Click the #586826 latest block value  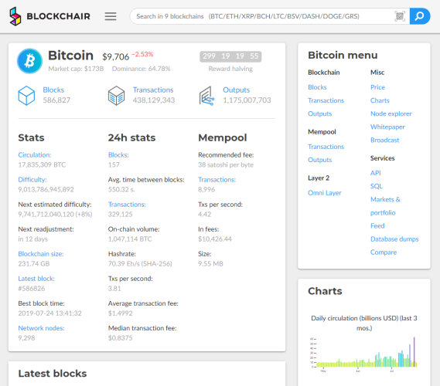point(32,289)
